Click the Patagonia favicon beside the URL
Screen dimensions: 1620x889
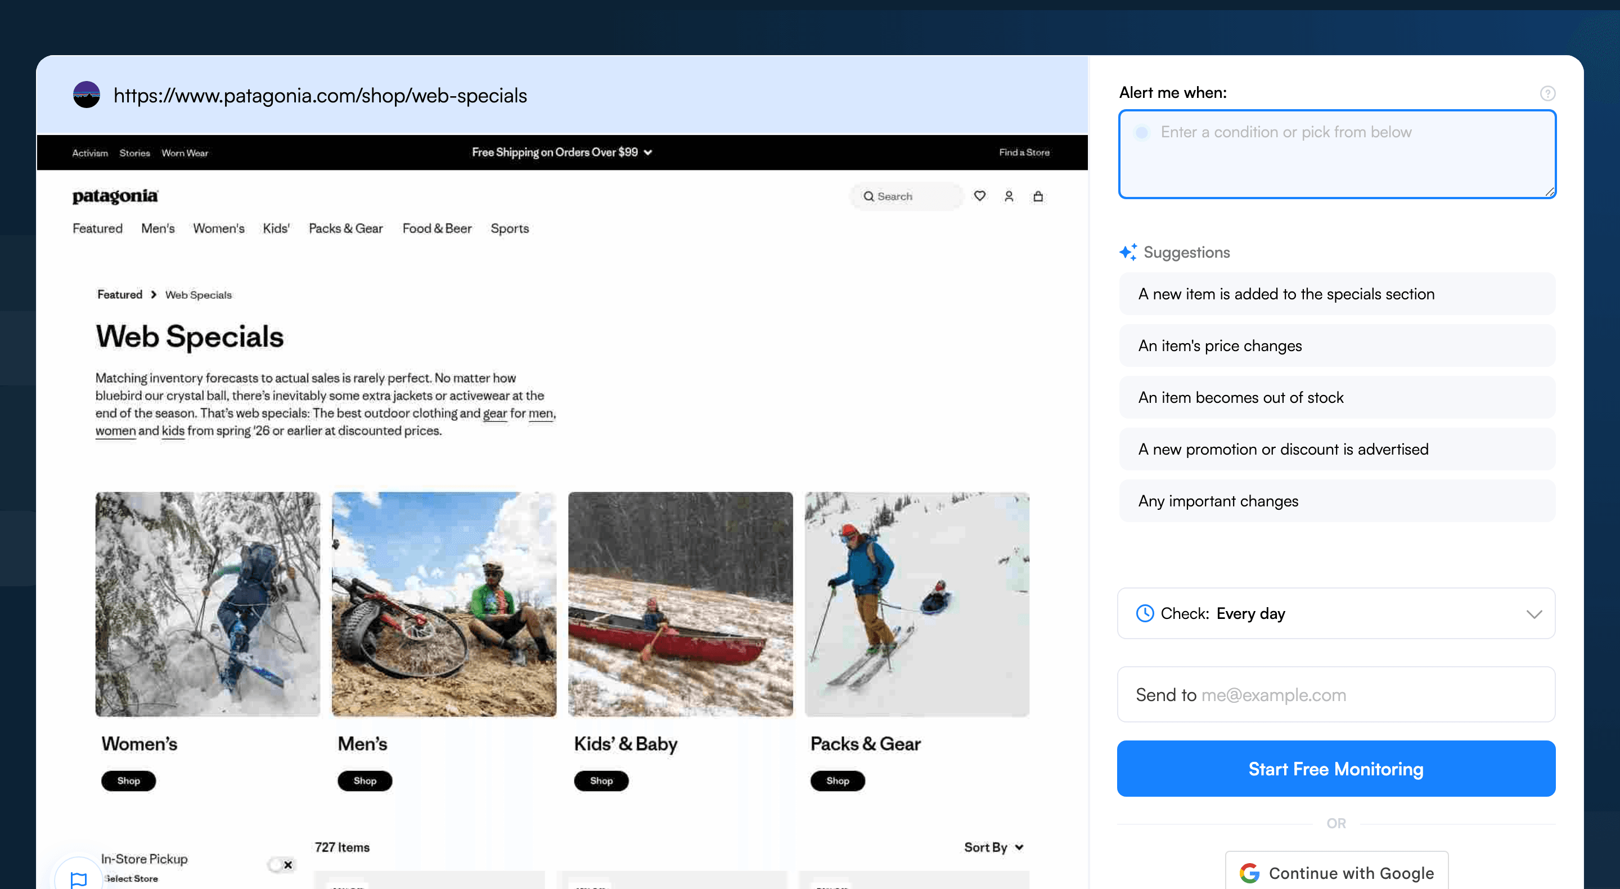tap(86, 95)
